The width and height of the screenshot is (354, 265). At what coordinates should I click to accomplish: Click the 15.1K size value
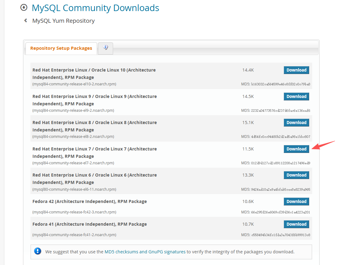pos(248,123)
